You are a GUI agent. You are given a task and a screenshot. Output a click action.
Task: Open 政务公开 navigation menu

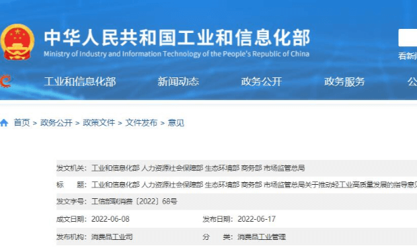pyautogui.click(x=262, y=81)
